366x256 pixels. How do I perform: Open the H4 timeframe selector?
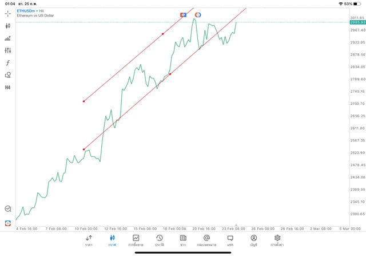pyautogui.click(x=8, y=88)
